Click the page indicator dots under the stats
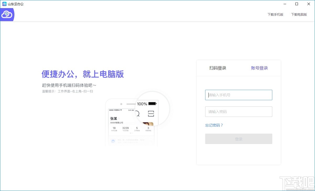This screenshot has width=315, height=191. coord(131,133)
